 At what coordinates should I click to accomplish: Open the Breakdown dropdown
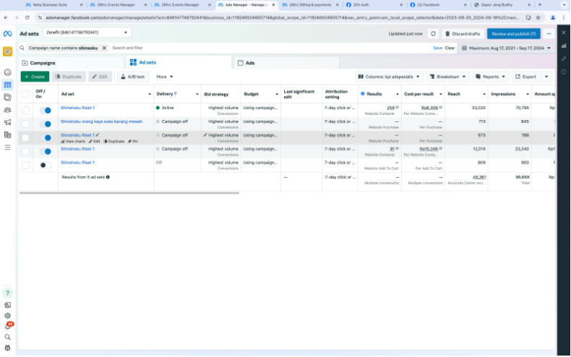point(449,77)
